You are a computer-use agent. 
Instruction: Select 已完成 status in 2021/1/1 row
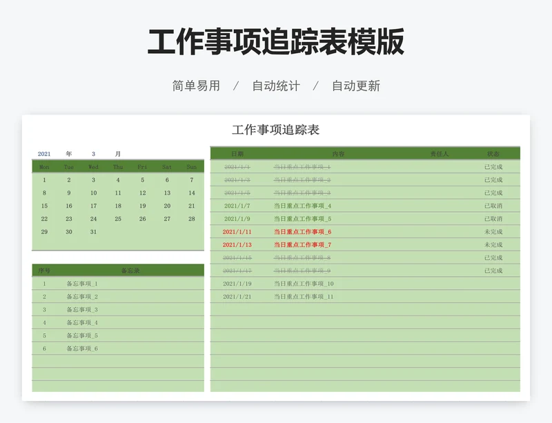(x=493, y=167)
